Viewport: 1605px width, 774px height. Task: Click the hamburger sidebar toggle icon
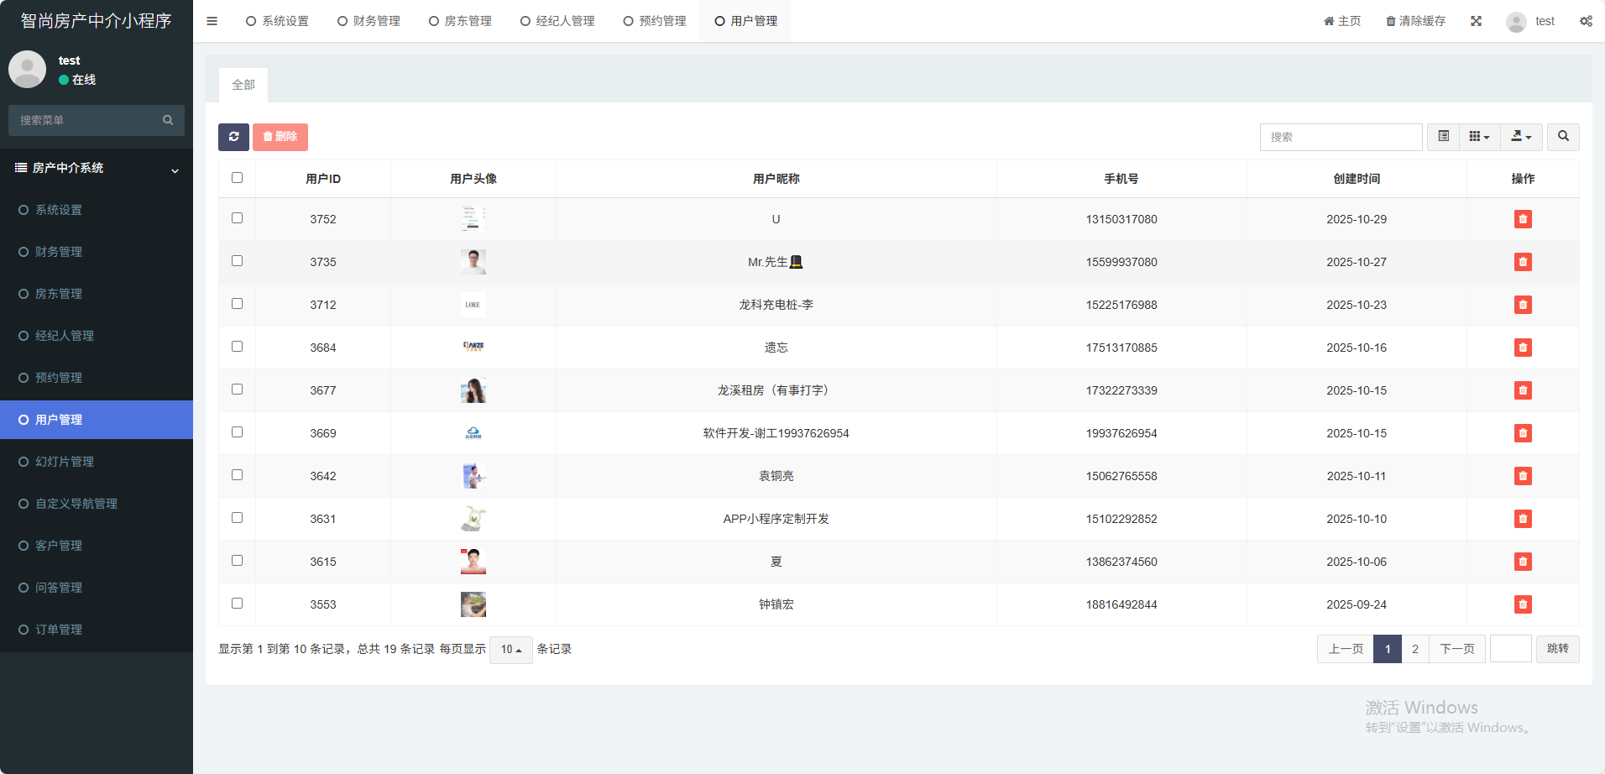(212, 21)
